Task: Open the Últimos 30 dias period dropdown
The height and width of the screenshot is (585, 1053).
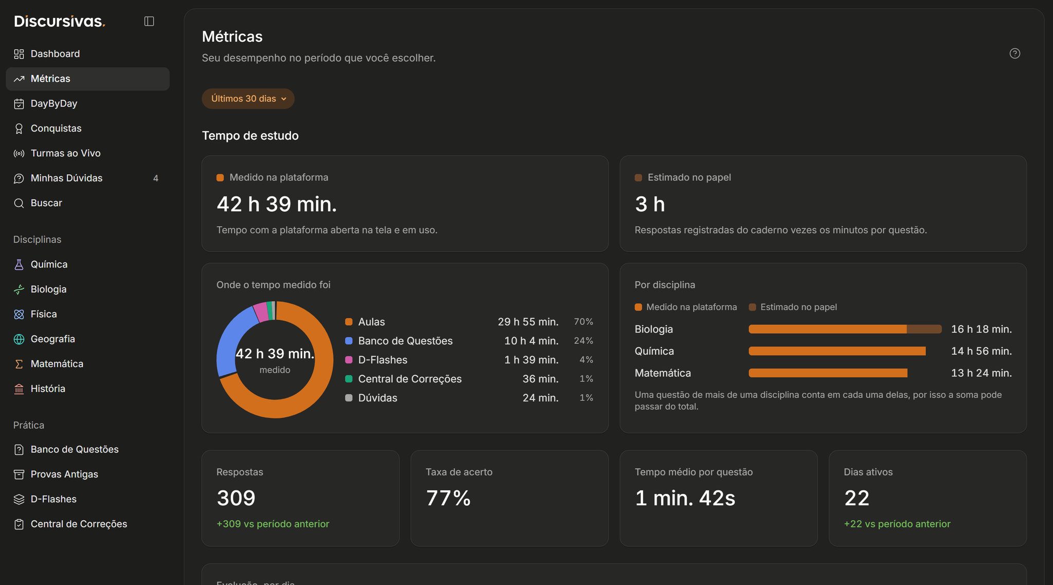Action: click(248, 99)
